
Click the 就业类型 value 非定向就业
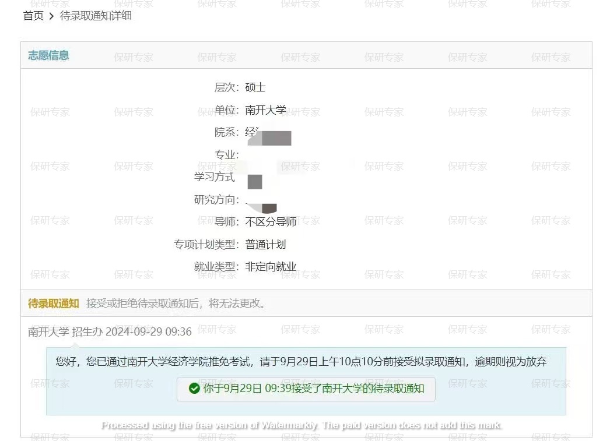click(x=271, y=267)
